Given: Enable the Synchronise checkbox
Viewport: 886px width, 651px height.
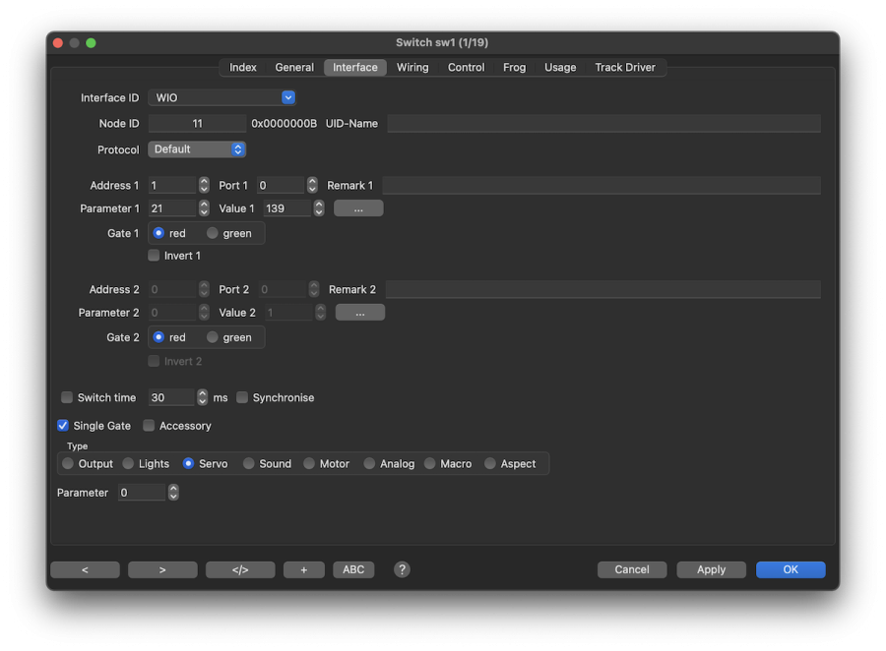Looking at the screenshot, I should [x=242, y=397].
